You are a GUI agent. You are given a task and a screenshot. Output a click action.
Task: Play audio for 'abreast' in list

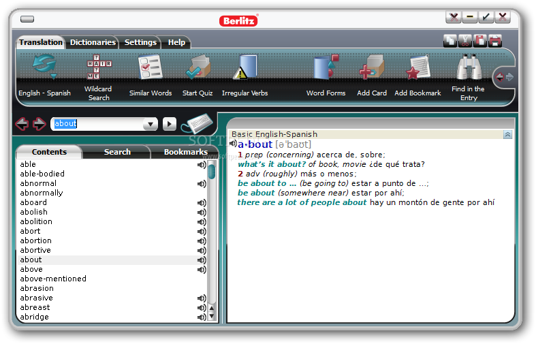point(202,308)
